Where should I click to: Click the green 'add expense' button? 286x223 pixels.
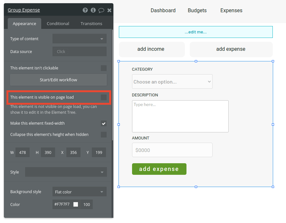[x=159, y=169]
